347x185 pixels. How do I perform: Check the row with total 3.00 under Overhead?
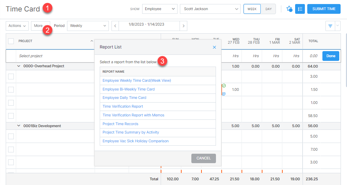click(11, 76)
